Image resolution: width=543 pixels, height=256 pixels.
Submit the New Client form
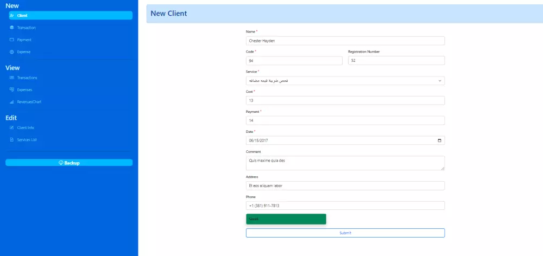tap(345, 233)
